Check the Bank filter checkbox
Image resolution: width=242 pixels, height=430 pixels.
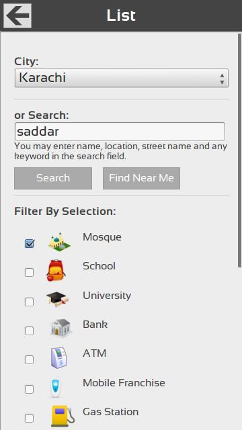29,331
